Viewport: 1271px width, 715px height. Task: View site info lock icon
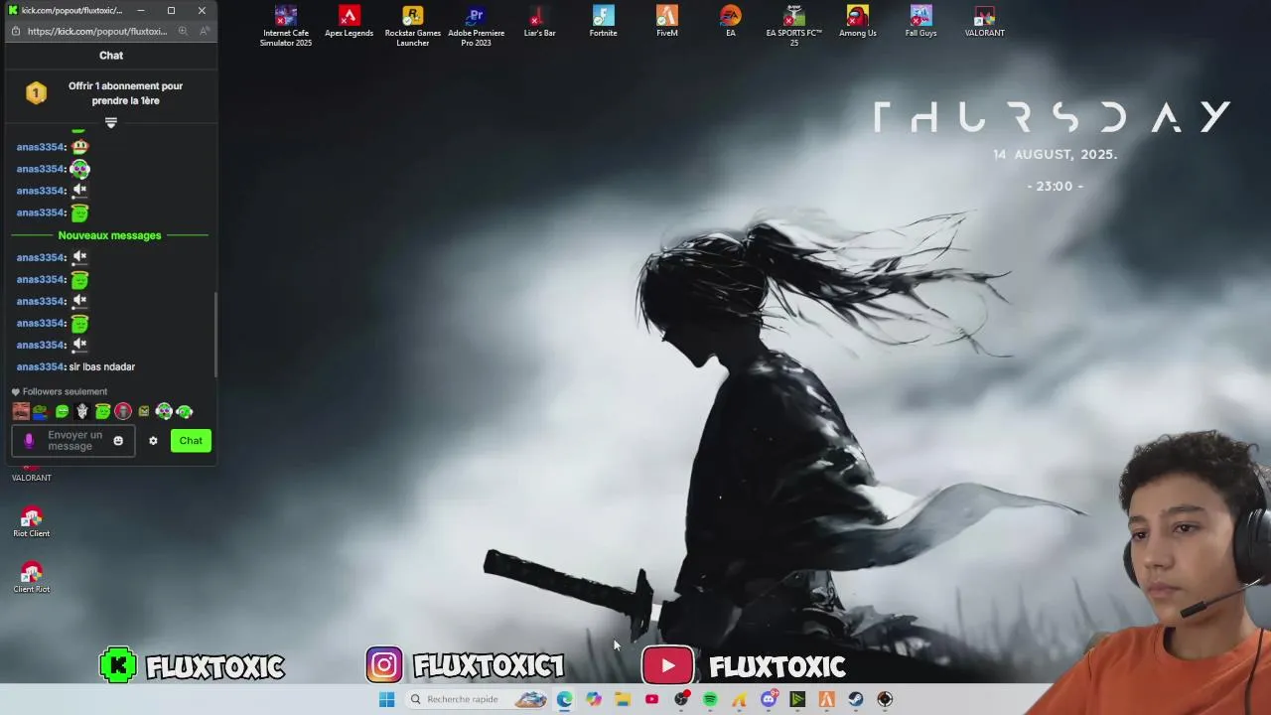(x=15, y=31)
